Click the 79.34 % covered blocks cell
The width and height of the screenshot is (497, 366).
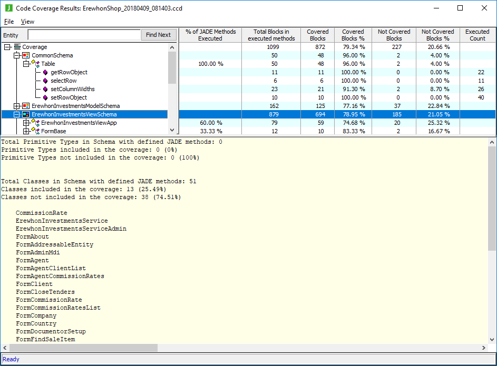pyautogui.click(x=353, y=47)
